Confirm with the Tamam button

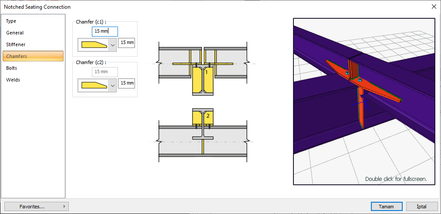coord(386,207)
